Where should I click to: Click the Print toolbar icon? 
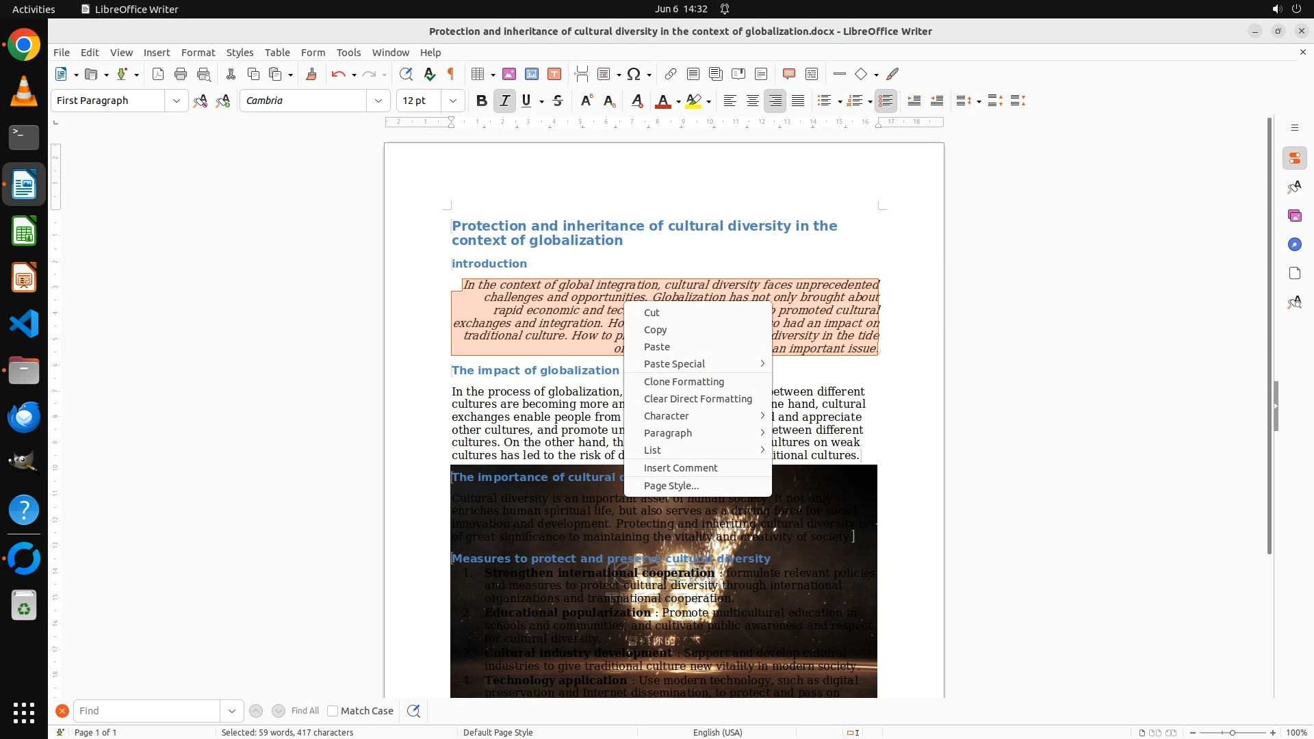(x=181, y=74)
